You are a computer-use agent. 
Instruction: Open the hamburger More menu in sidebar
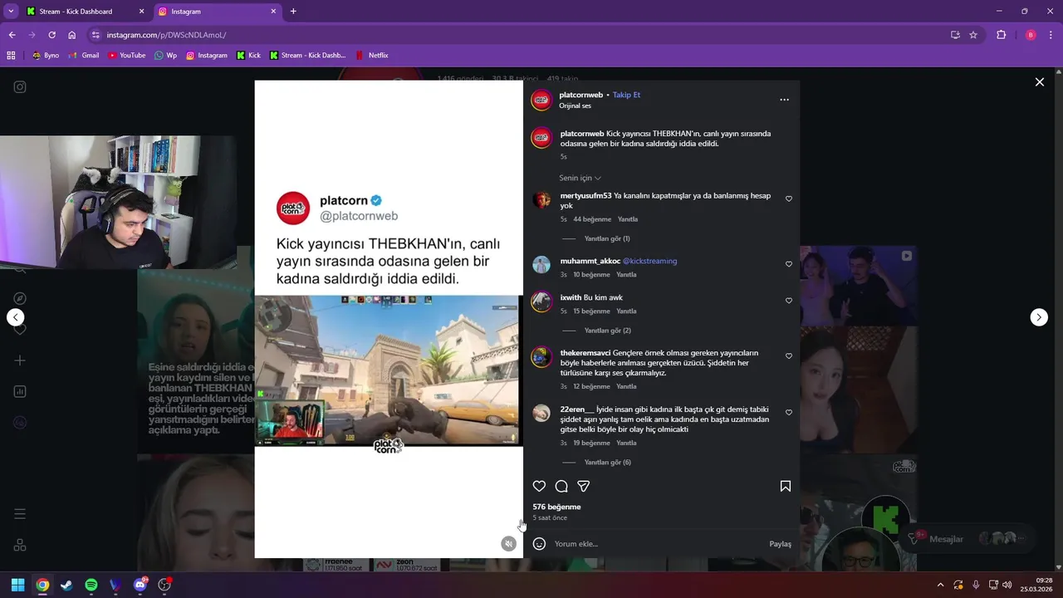[x=20, y=514]
